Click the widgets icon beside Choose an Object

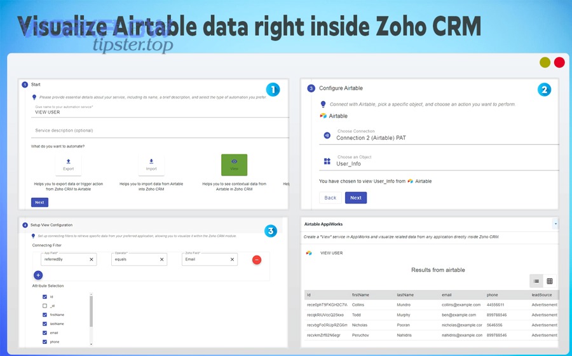(x=327, y=161)
